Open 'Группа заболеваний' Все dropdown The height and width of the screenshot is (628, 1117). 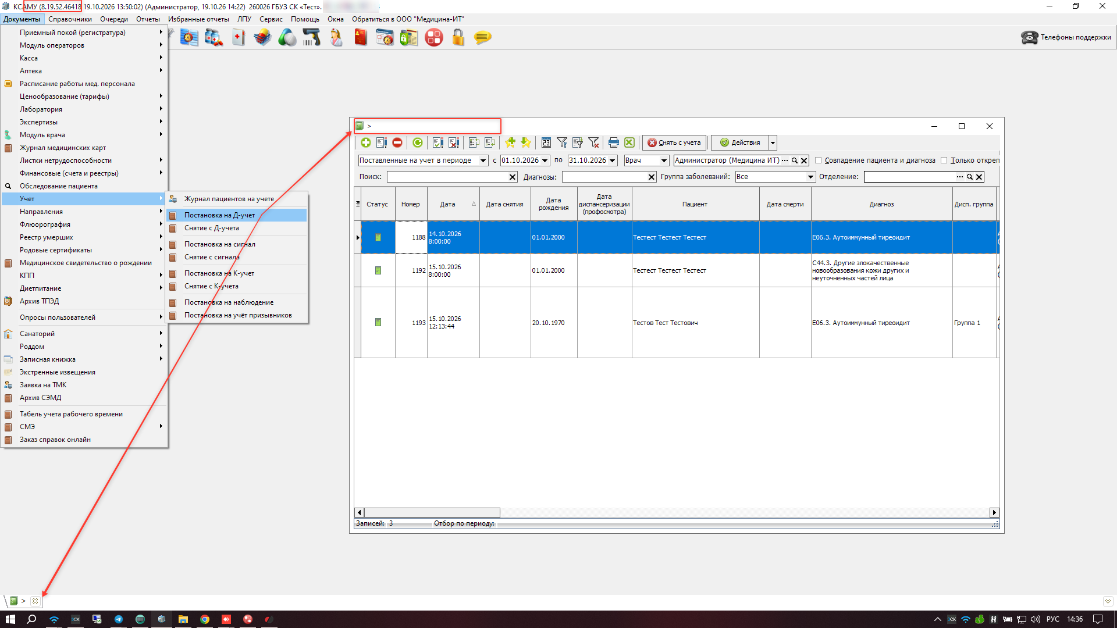(810, 177)
